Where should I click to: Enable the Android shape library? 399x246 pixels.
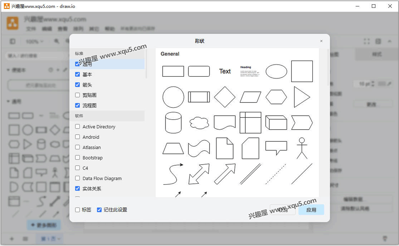coord(77,137)
